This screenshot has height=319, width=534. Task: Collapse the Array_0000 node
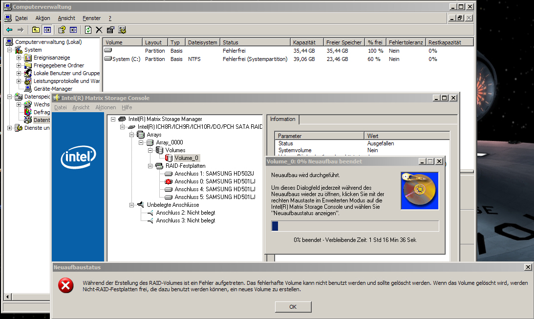click(141, 143)
